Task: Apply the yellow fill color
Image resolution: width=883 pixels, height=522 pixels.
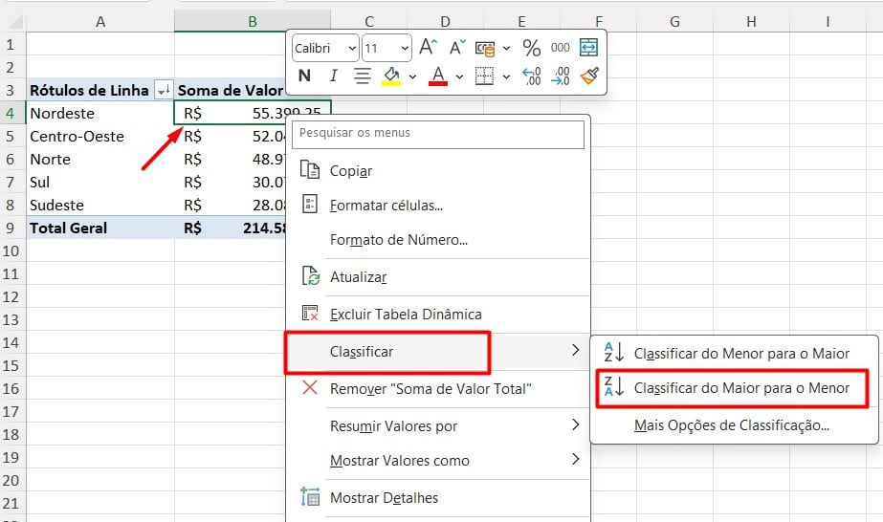Action: pyautogui.click(x=391, y=76)
